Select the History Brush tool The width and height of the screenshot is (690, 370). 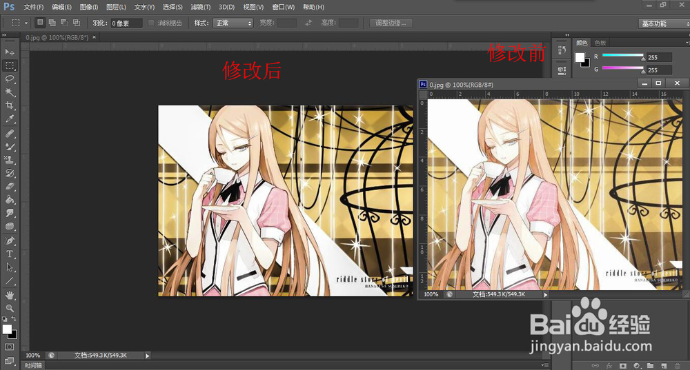point(10,173)
